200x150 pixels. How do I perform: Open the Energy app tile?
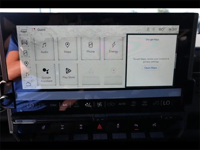pos(113,48)
